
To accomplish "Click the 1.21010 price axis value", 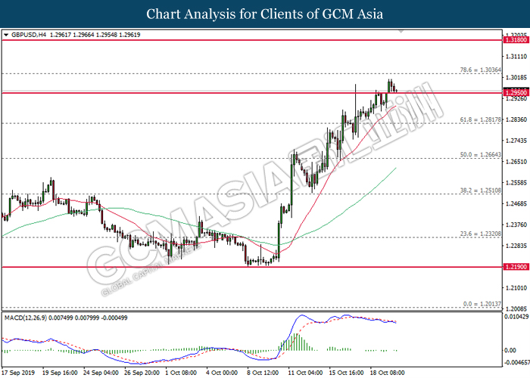I will pyautogui.click(x=516, y=287).
